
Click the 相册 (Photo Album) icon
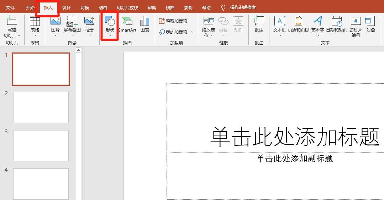(89, 21)
